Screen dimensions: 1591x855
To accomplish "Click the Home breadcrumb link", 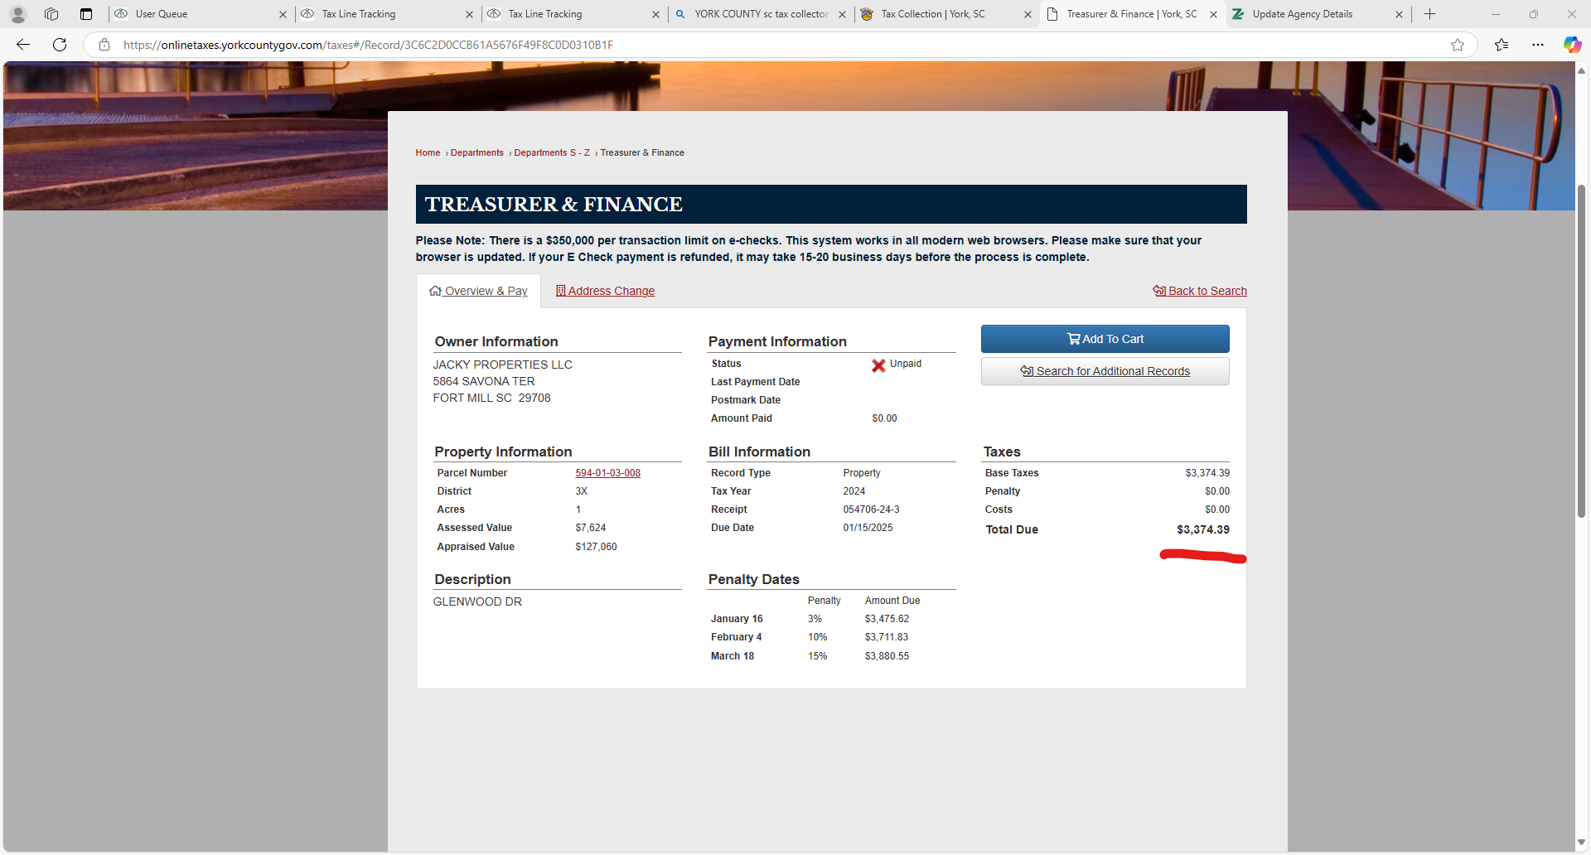I will coord(428,152).
